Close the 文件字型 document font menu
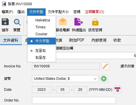 (x=36, y=12)
